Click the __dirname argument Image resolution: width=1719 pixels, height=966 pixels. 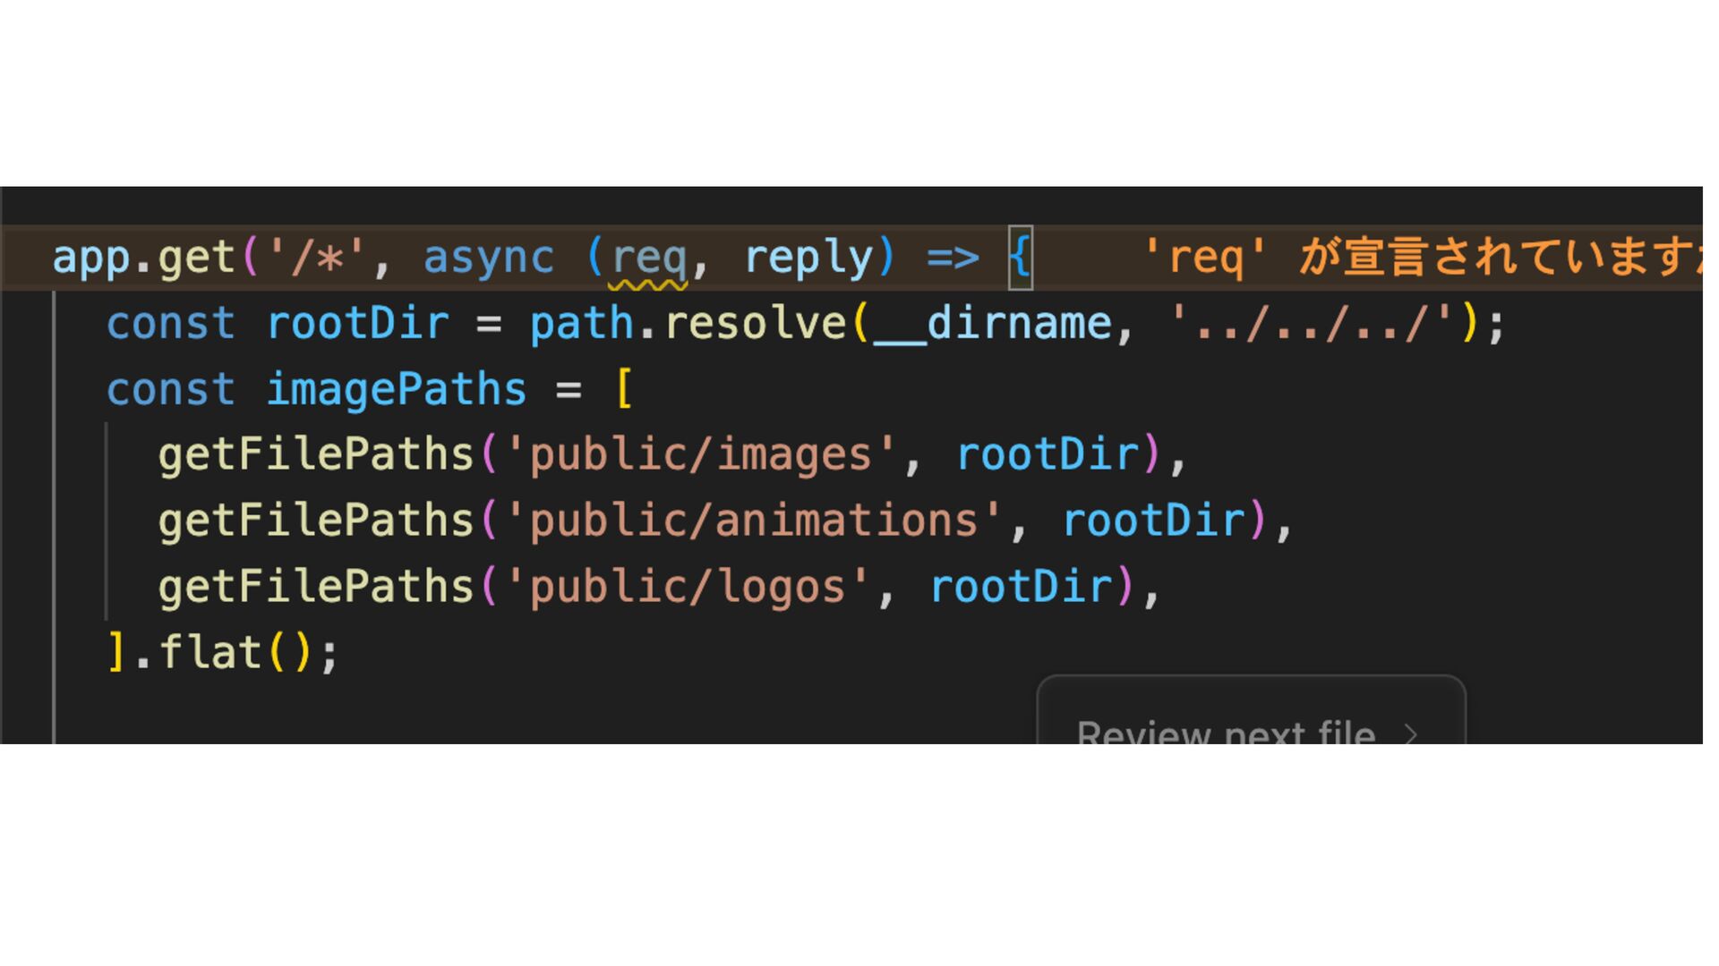pos(992,323)
